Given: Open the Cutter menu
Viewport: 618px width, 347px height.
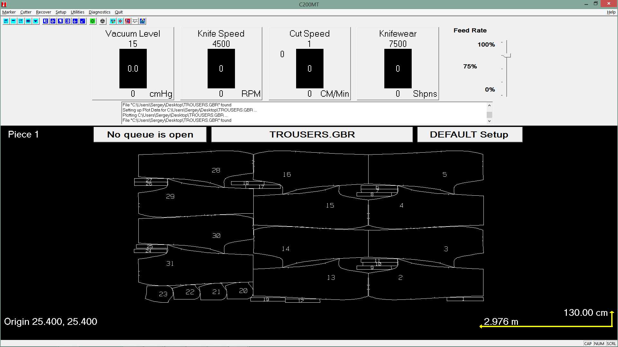Looking at the screenshot, I should click(26, 12).
